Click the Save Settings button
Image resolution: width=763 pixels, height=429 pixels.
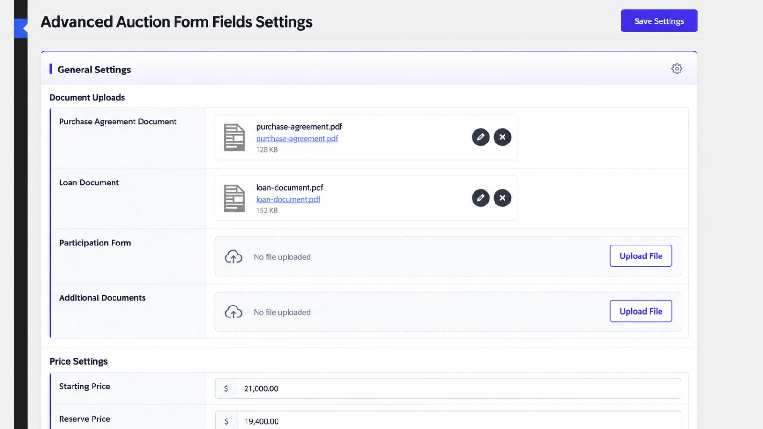(x=659, y=21)
